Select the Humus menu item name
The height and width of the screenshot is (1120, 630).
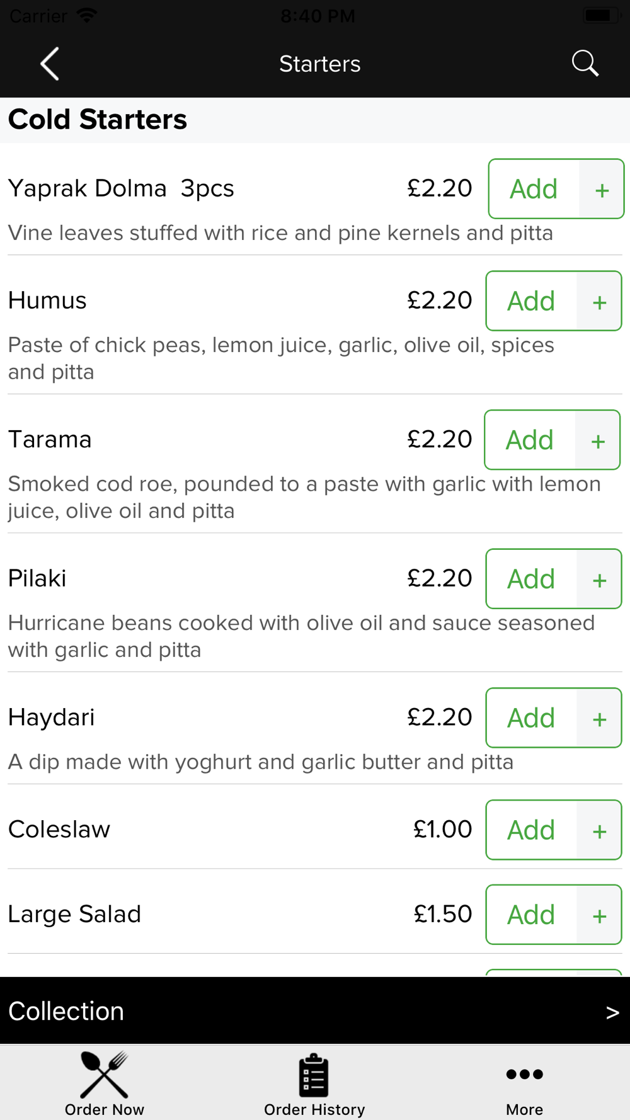click(47, 300)
